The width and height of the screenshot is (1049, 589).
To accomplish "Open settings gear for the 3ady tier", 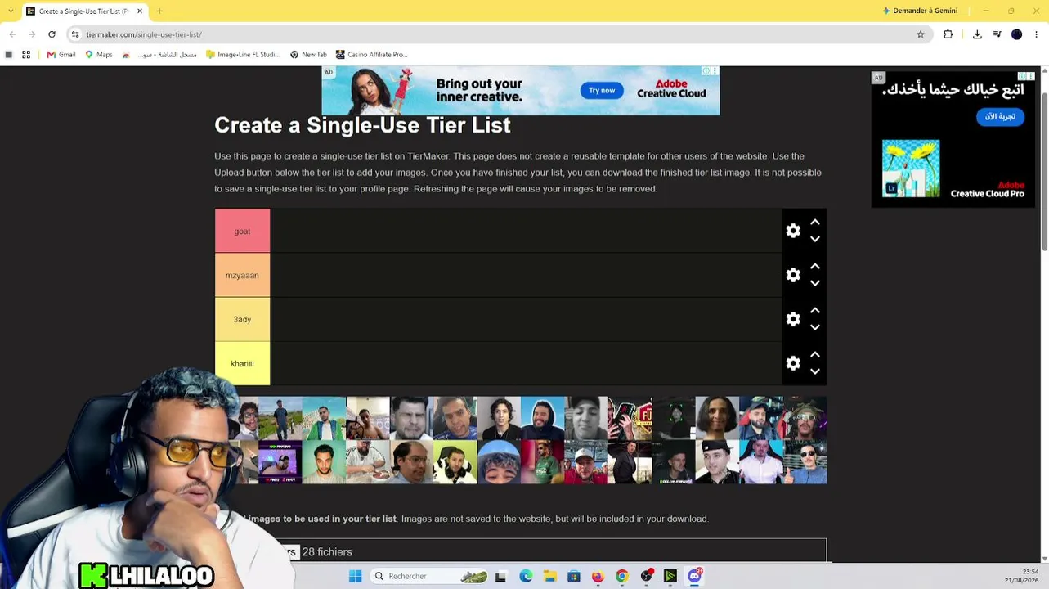I will point(793,319).
